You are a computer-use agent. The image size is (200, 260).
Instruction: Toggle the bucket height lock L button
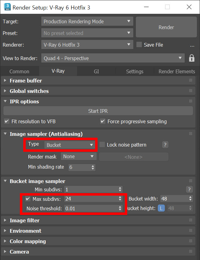(x=161, y=208)
